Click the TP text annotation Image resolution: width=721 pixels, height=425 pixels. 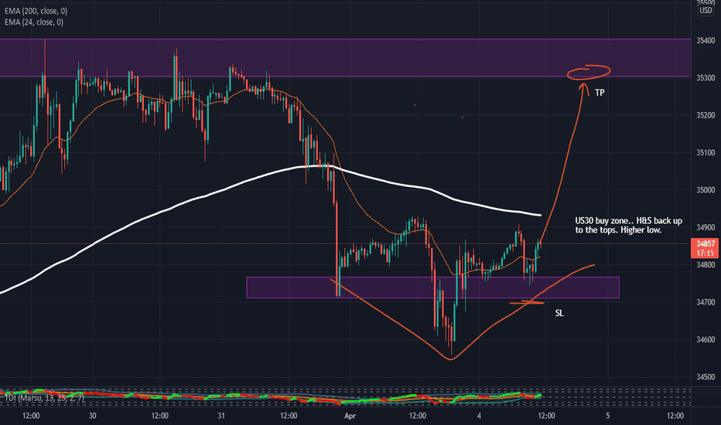click(x=600, y=93)
